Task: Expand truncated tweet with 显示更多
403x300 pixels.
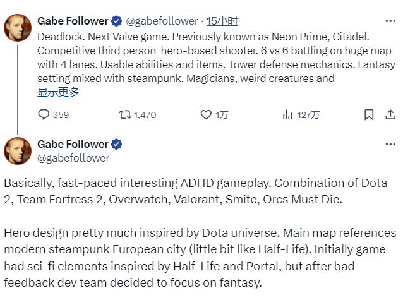Action: pos(58,92)
